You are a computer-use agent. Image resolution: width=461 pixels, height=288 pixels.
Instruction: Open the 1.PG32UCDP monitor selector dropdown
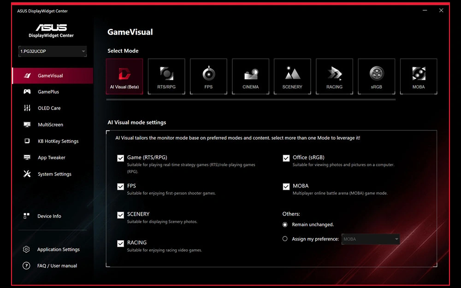[x=53, y=51]
